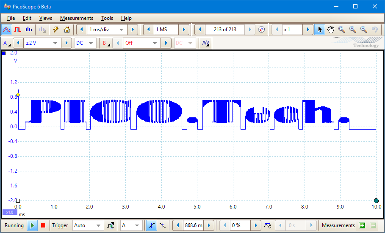Increase the Channel B range from Off
This screenshot has width=385, height=233.
point(166,43)
